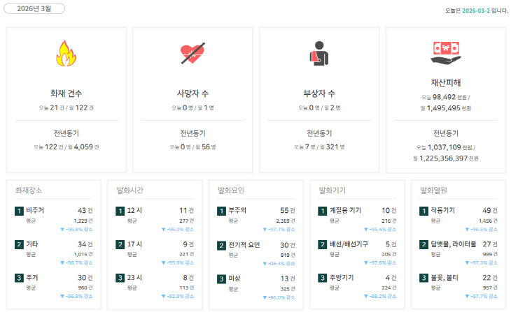
Task: Open the 부주의 ignition cause entry
Action: pos(239,210)
